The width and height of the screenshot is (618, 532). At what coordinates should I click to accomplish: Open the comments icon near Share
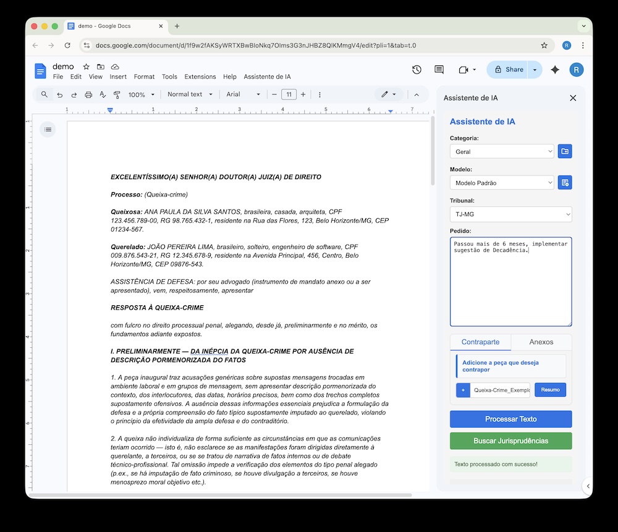[439, 70]
